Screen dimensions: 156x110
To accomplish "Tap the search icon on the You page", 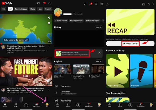I will tap(96, 4).
